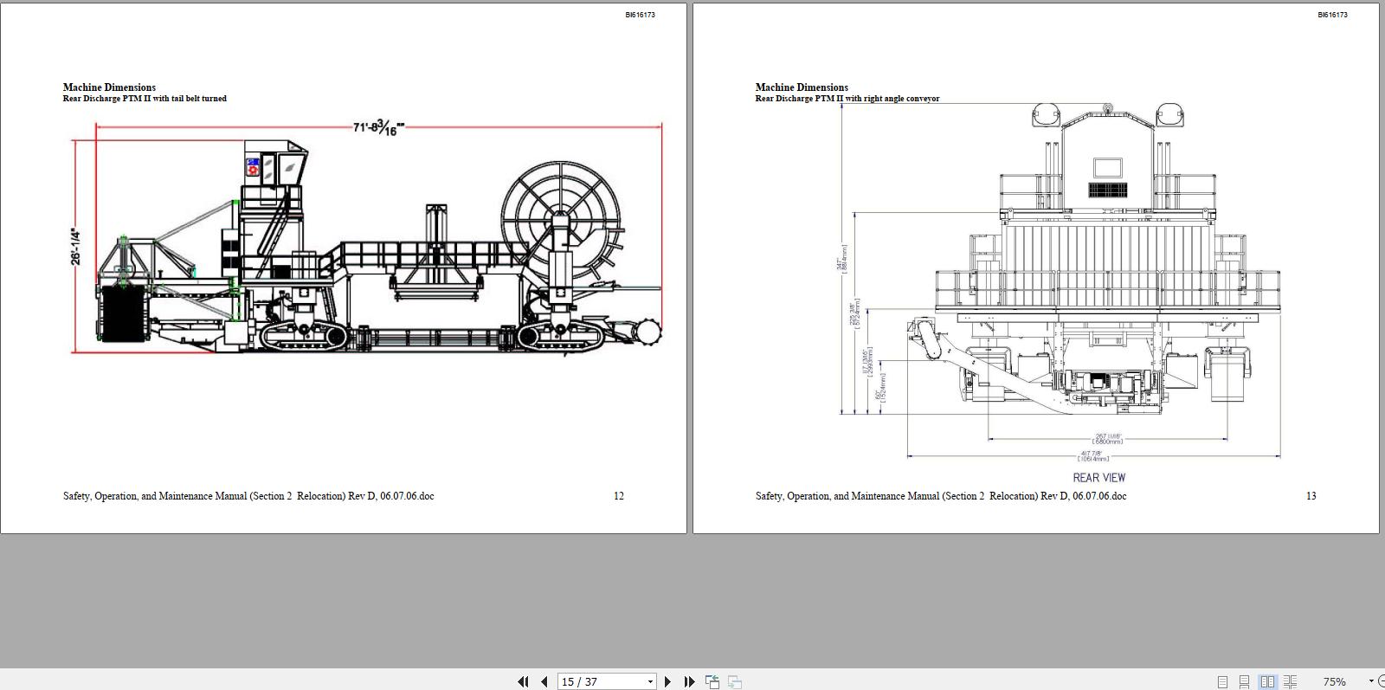Click the left page footer manual title
This screenshot has width=1385, height=690.
coord(248,496)
